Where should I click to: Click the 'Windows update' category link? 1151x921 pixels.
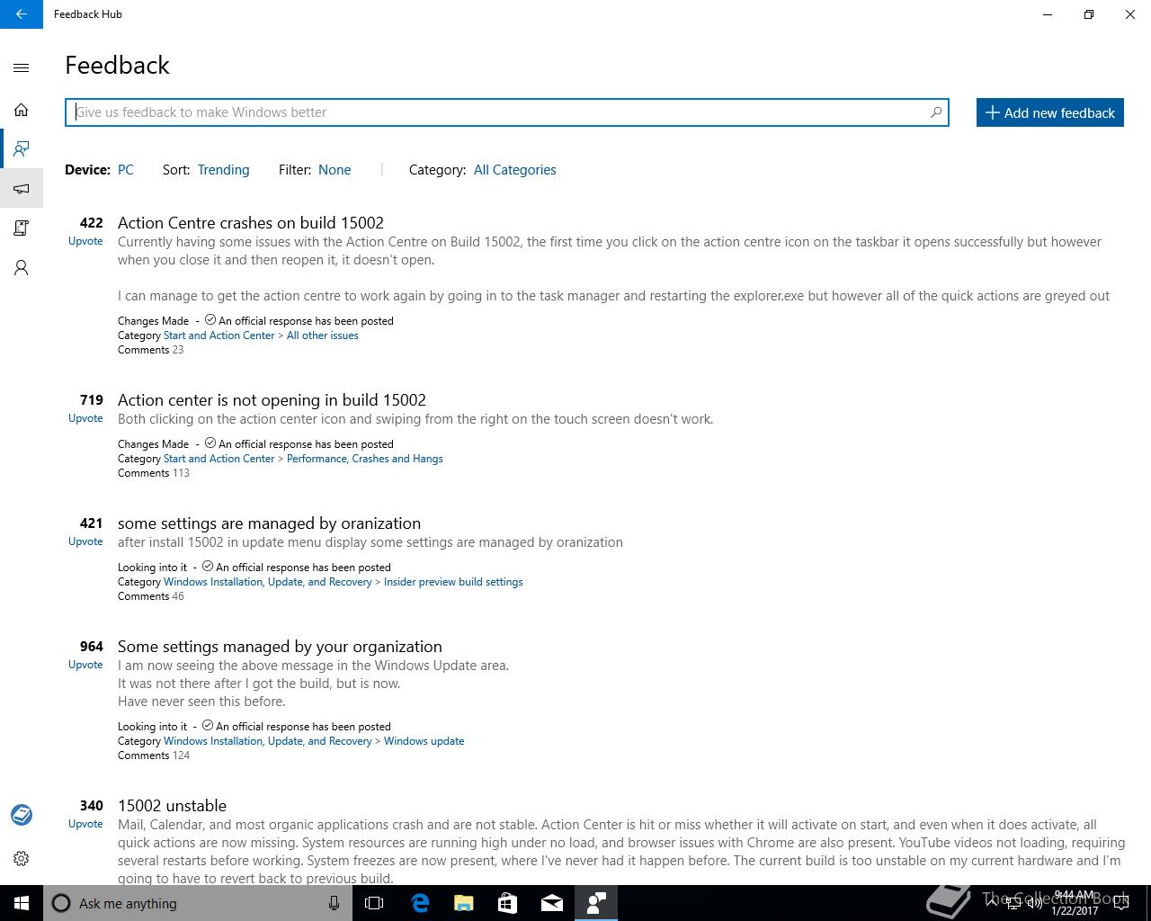tap(424, 741)
